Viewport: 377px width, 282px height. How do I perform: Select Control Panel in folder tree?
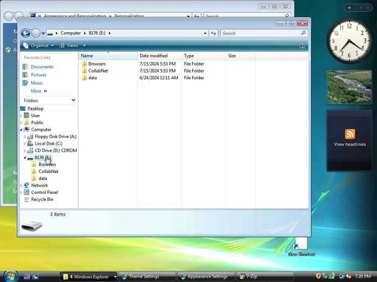click(45, 192)
